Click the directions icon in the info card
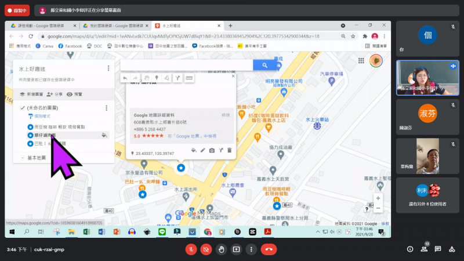Viewport: 464px width, 261px height. pos(221,150)
